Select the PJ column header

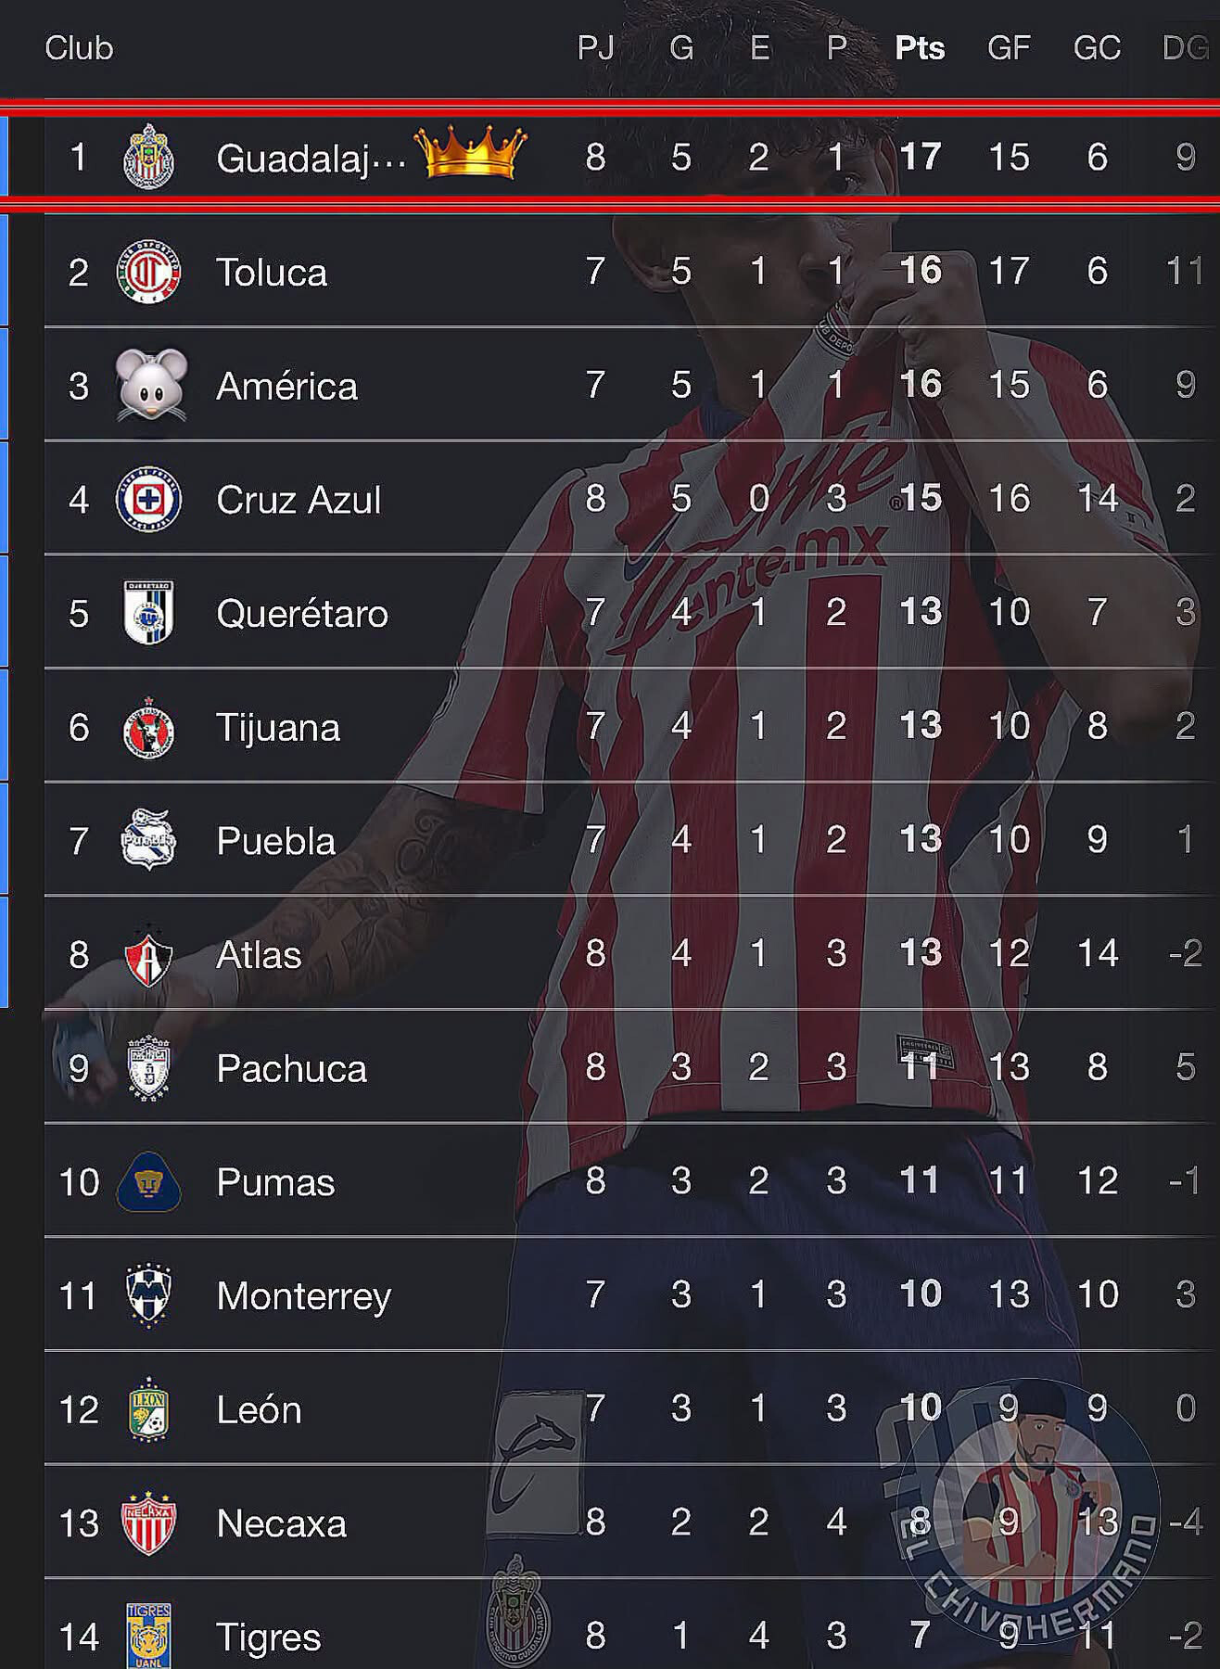coord(595,48)
